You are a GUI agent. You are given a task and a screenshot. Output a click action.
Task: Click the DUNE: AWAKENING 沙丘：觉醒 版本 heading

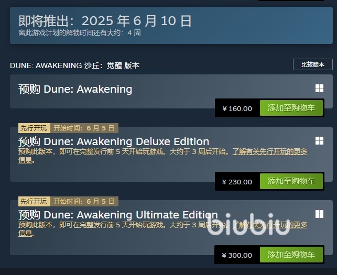point(75,65)
